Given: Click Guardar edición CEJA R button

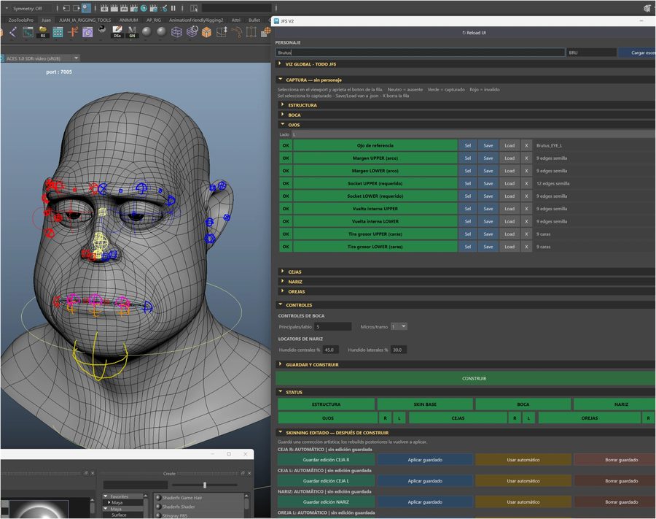Looking at the screenshot, I should 327,460.
